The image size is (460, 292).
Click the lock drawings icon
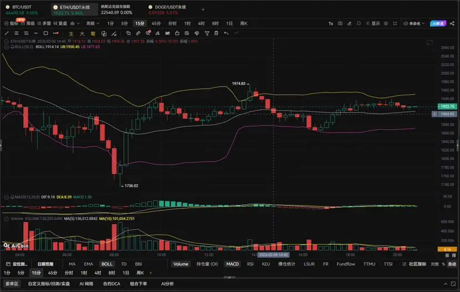[177, 33]
